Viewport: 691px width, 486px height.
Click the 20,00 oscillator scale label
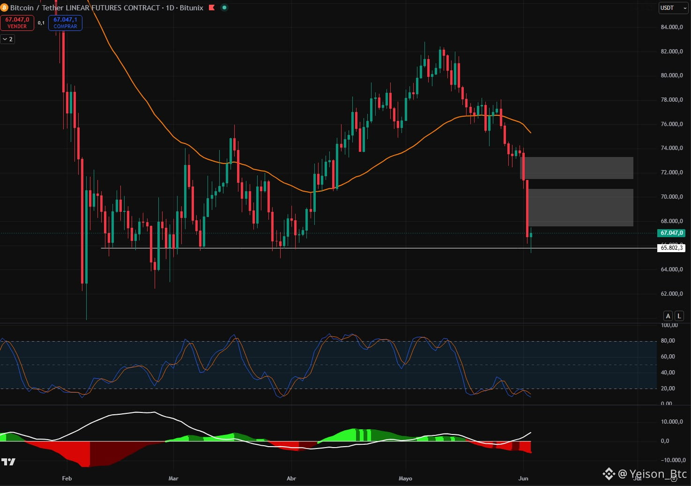[x=668, y=389]
